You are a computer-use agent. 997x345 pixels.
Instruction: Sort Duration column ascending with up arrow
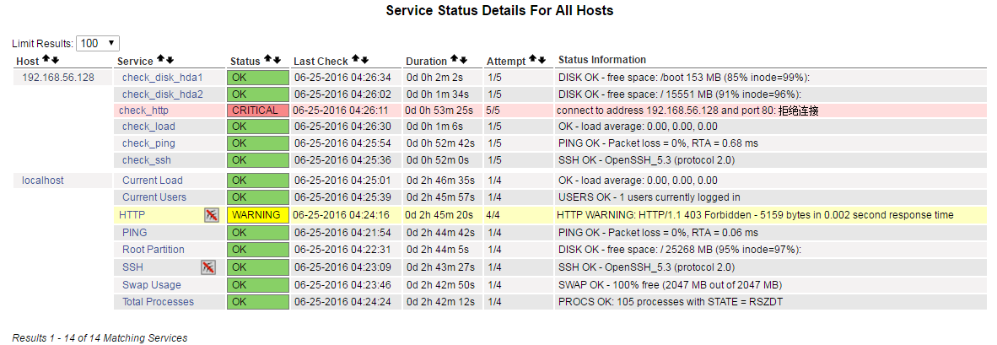pyautogui.click(x=455, y=61)
